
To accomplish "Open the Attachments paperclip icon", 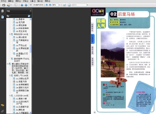I will click(3, 111).
